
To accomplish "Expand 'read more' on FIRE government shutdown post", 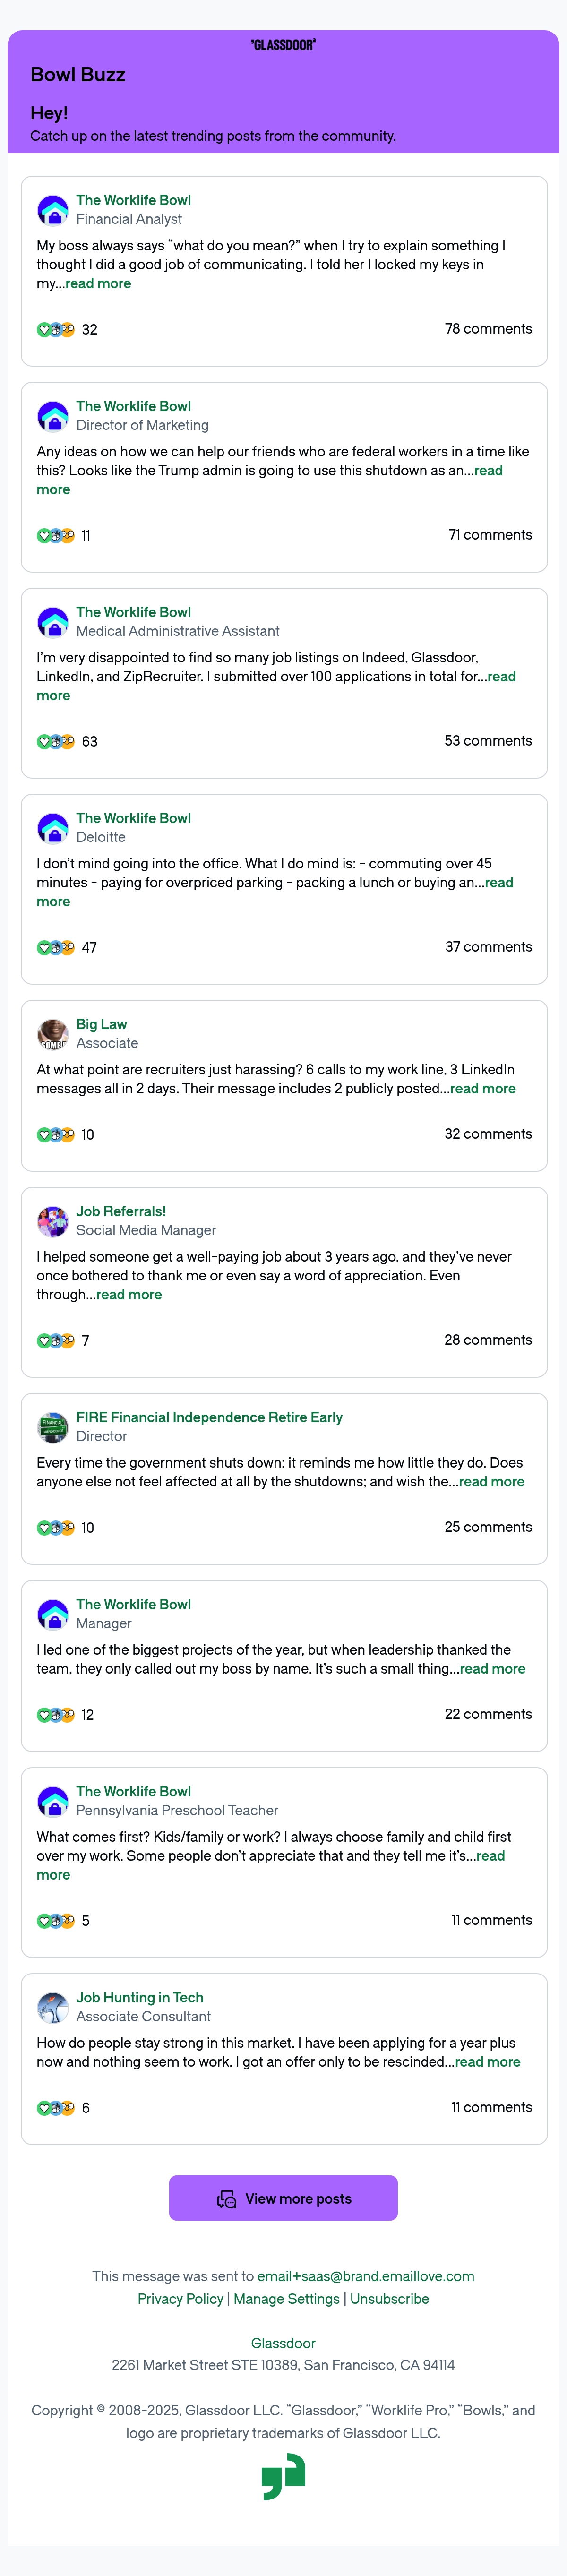I will coord(491,1482).
